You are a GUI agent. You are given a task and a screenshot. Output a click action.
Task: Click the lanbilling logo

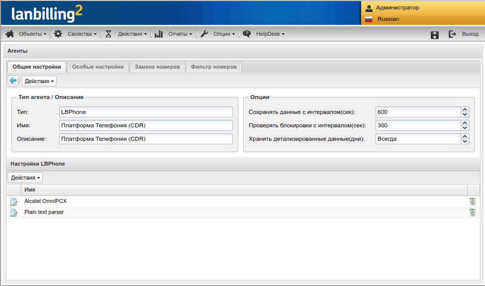tap(47, 14)
